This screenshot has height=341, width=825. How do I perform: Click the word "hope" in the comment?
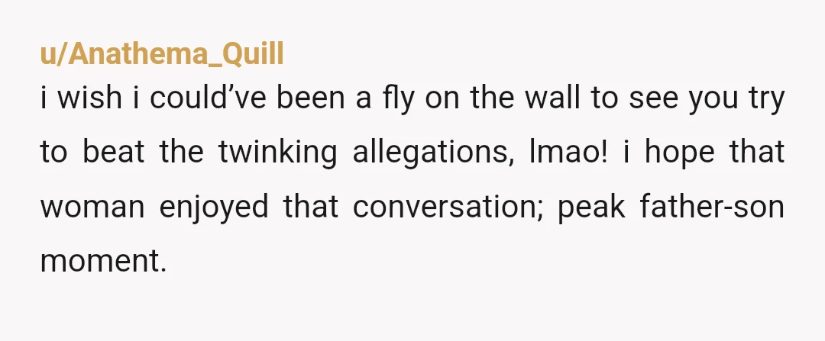click(680, 153)
